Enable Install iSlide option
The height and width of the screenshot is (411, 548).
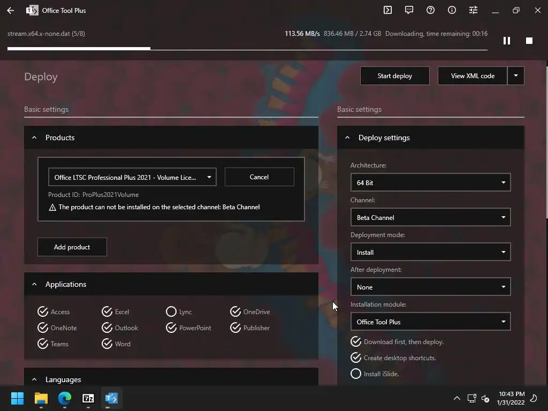click(x=356, y=374)
